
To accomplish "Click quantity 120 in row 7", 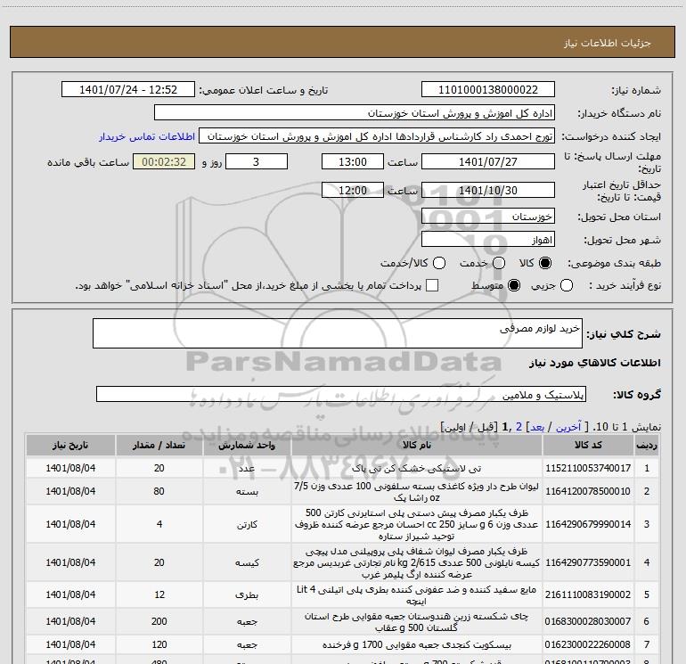I will click(x=159, y=644).
